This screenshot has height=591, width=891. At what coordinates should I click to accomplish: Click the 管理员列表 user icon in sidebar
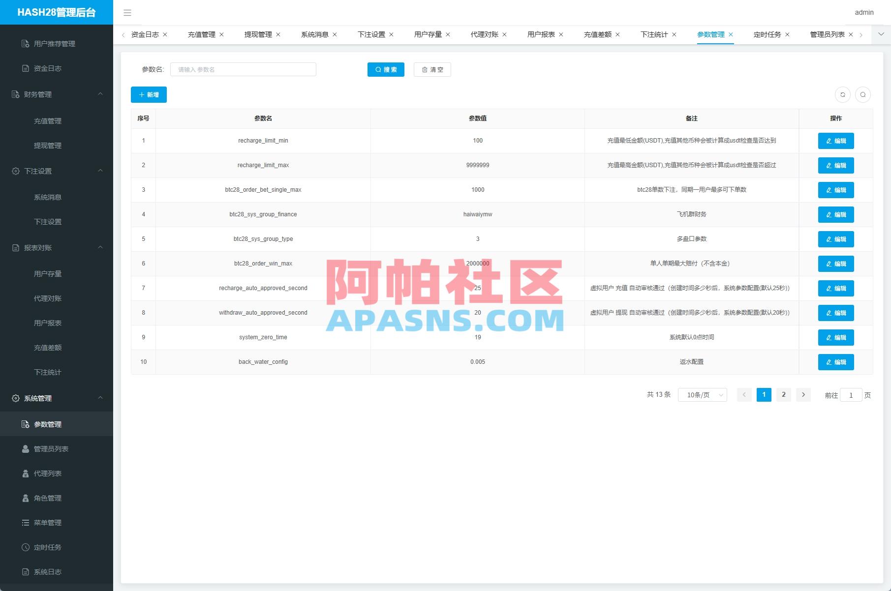click(x=25, y=448)
